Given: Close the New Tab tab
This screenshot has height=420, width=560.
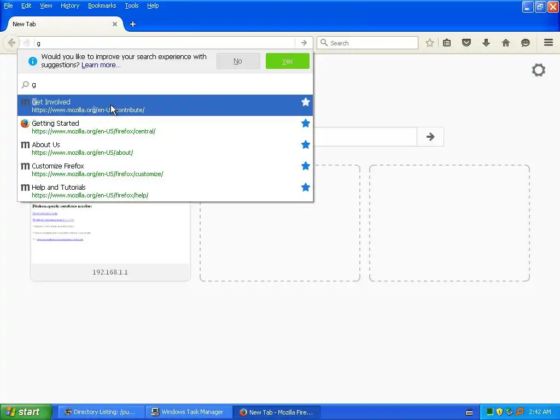Looking at the screenshot, I should point(115,24).
